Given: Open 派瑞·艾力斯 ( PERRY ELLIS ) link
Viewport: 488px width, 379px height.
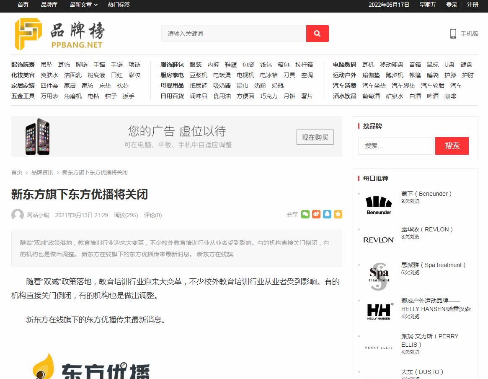Looking at the screenshot, I should (430, 340).
